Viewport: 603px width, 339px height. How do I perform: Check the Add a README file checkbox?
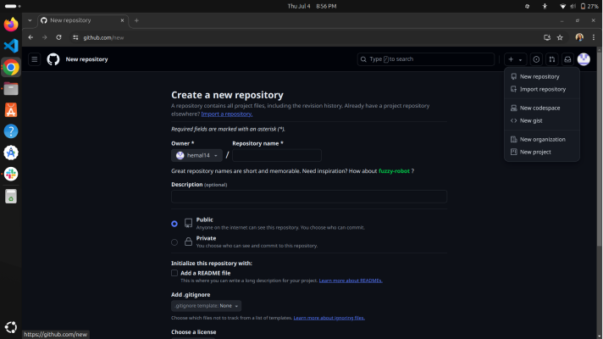(174, 273)
